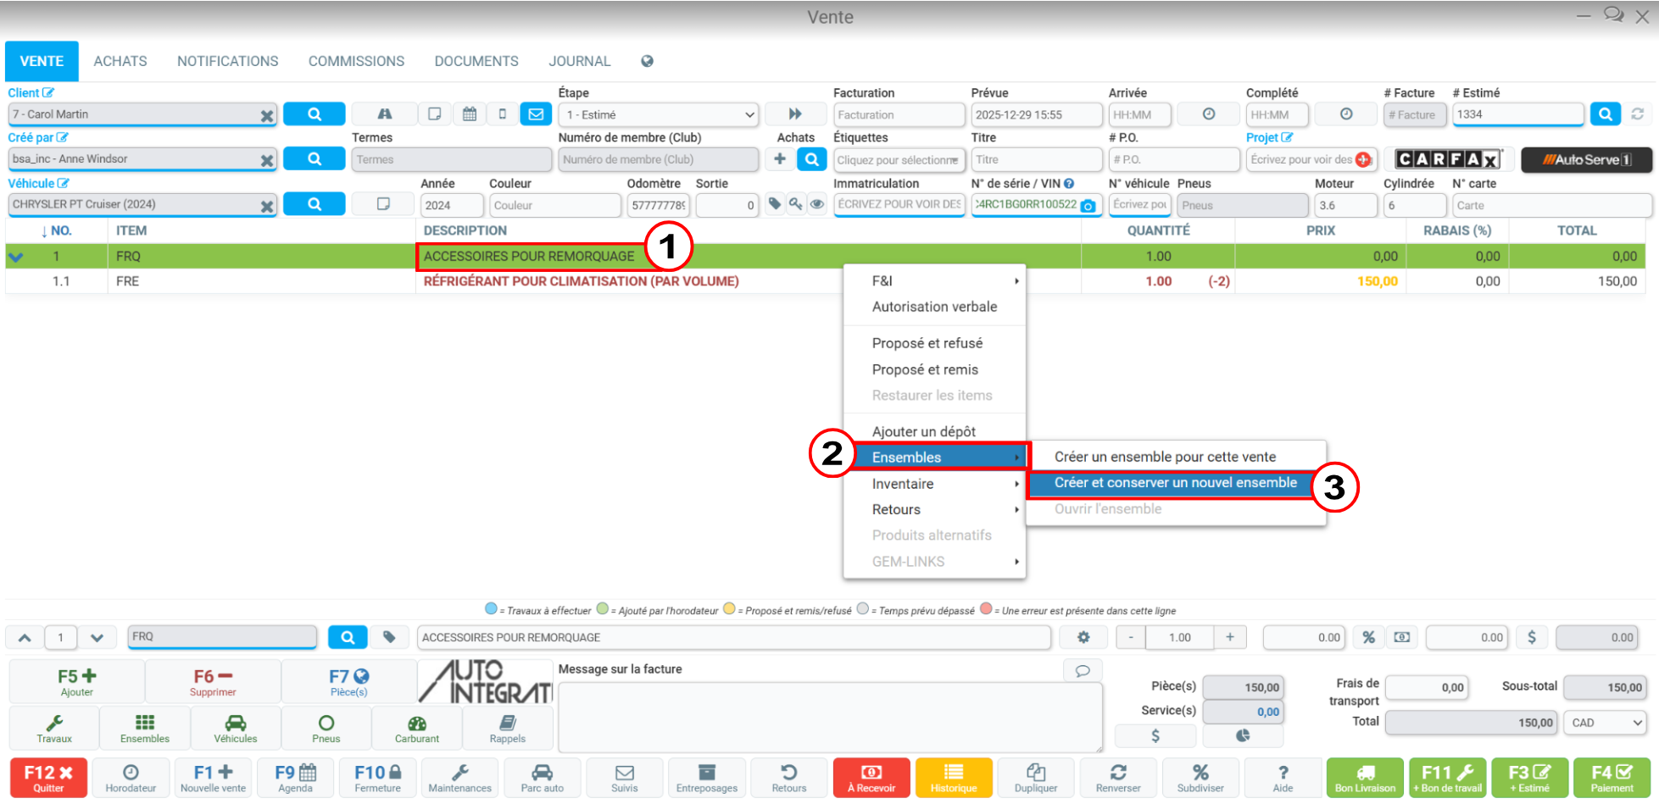
Task: Click the Carburant gauge icon
Action: tap(416, 728)
